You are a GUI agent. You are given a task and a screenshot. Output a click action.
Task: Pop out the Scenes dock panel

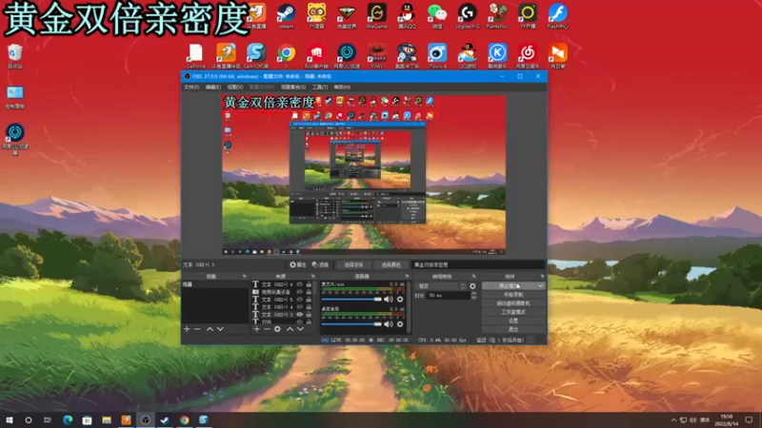245,276
